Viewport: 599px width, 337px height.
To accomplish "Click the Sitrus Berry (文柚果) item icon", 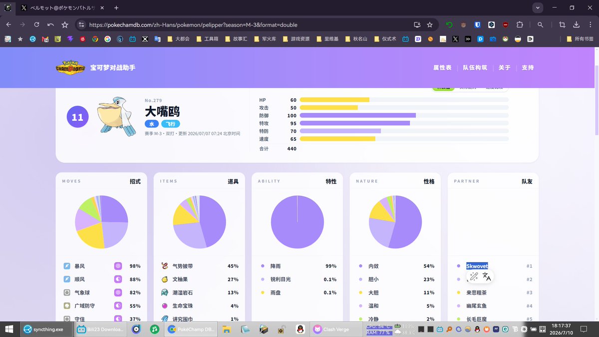I will click(165, 279).
